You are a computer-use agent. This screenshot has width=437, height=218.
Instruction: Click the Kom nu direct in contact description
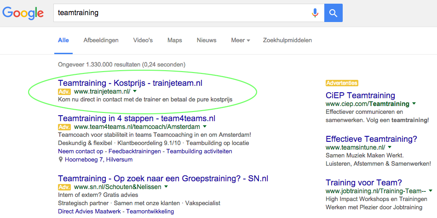pos(145,99)
